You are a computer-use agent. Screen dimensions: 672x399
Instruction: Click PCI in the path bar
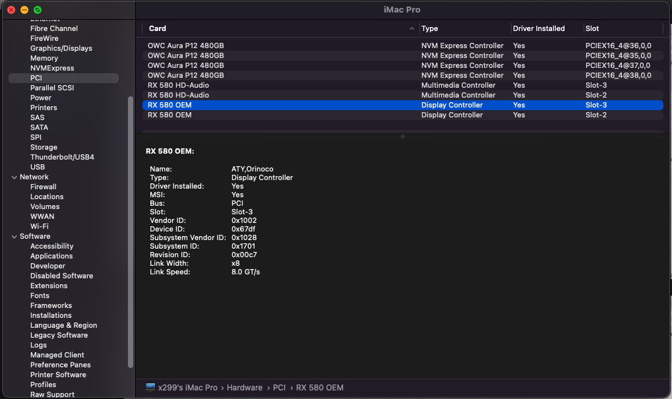279,387
